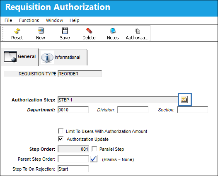The height and width of the screenshot is (176, 218).
Task: Click the Requisition Type field
Action: click(x=80, y=74)
